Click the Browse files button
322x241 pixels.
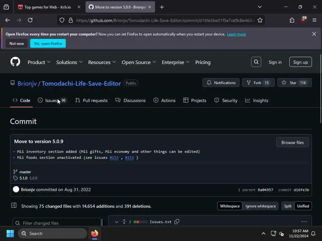click(x=292, y=142)
